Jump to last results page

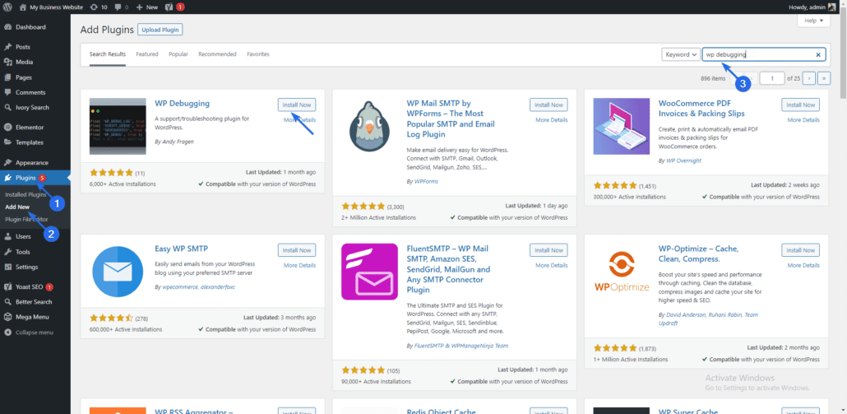pos(824,78)
